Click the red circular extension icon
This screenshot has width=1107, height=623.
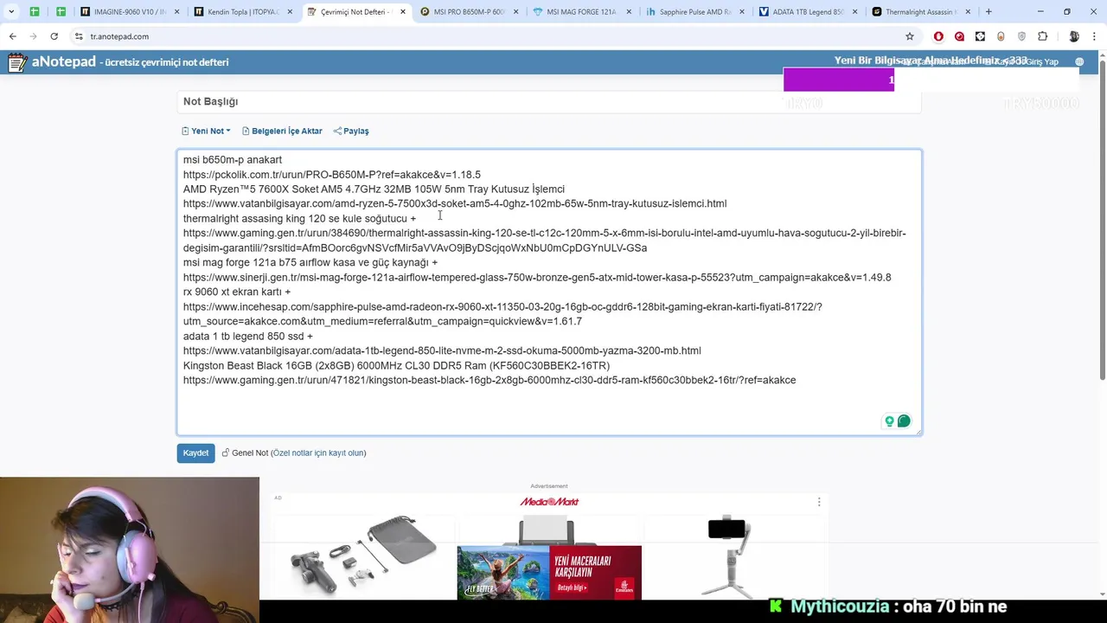(959, 36)
